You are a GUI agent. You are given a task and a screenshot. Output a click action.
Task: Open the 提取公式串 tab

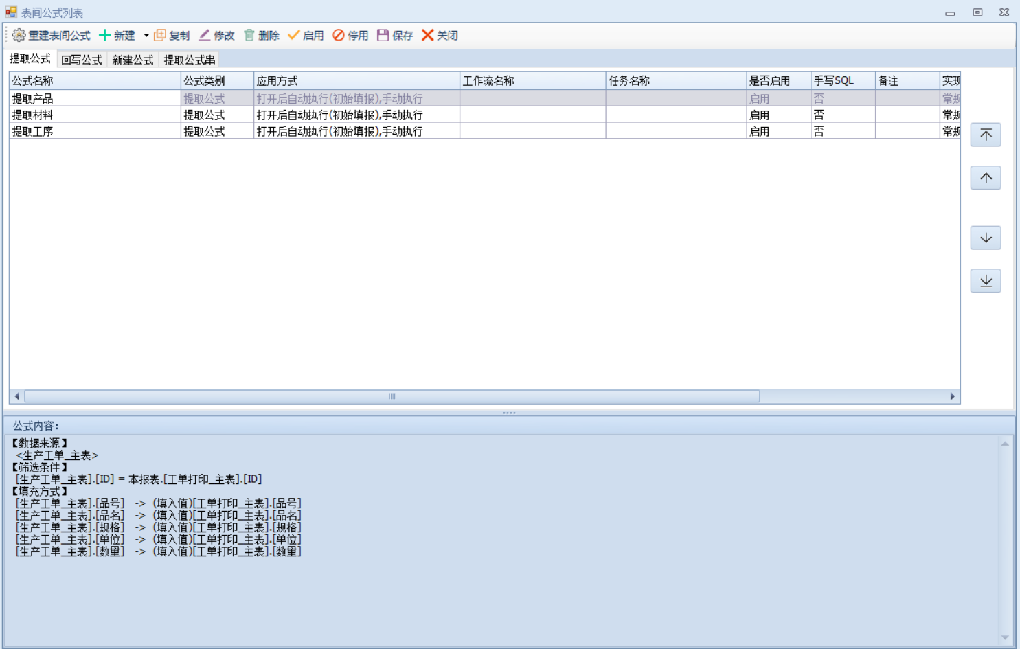(x=189, y=60)
